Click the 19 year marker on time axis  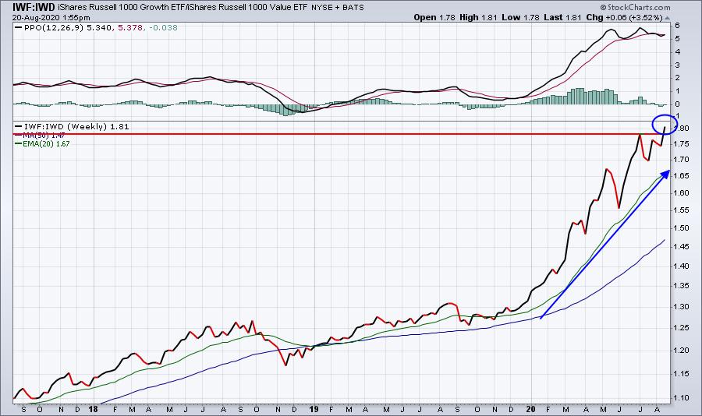(314, 409)
